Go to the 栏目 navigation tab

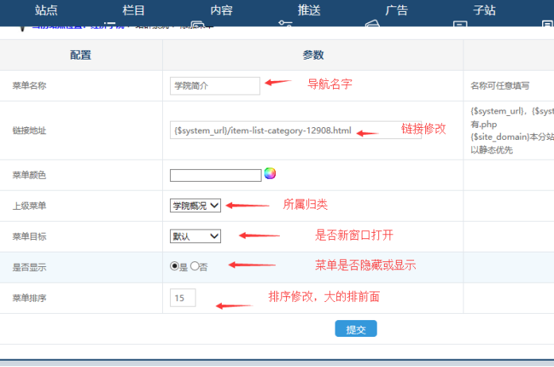coord(134,10)
